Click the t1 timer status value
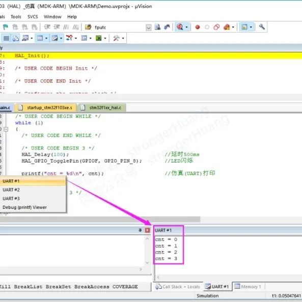Image resolution: width=302 pixels, height=302 pixels. 286,296
